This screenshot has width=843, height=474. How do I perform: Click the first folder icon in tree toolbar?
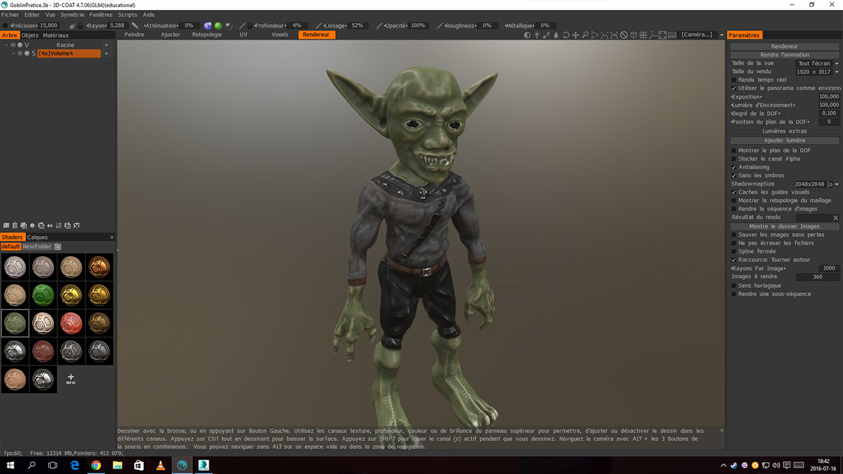click(6, 225)
